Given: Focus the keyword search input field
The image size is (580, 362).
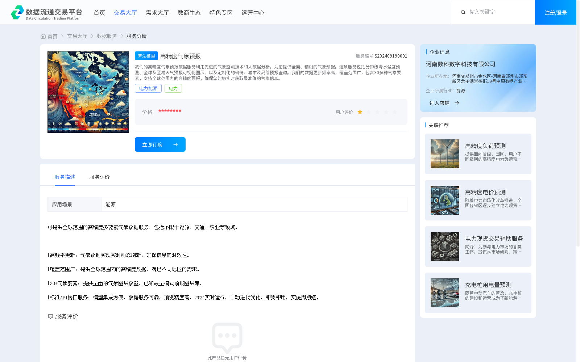Looking at the screenshot, I should click(x=498, y=12).
